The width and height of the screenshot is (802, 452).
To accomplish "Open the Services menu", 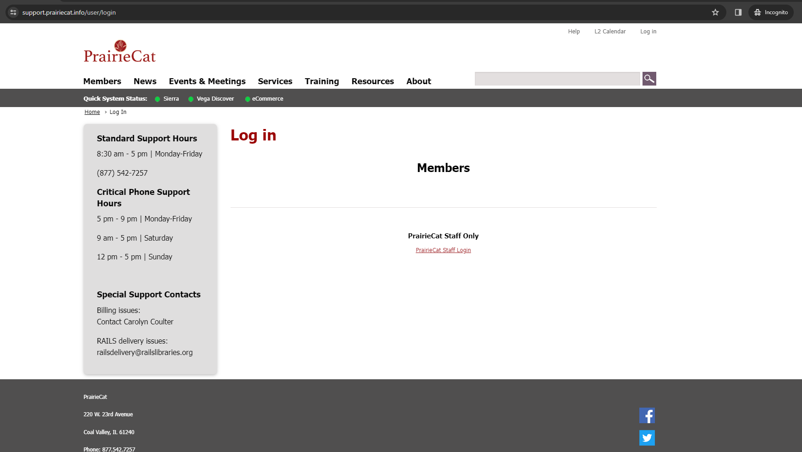I will 275,81.
